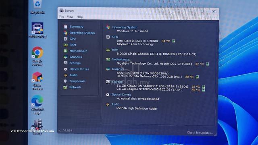Open the File menu in Speccy
The height and width of the screenshot is (145, 258).
pos(62,17)
